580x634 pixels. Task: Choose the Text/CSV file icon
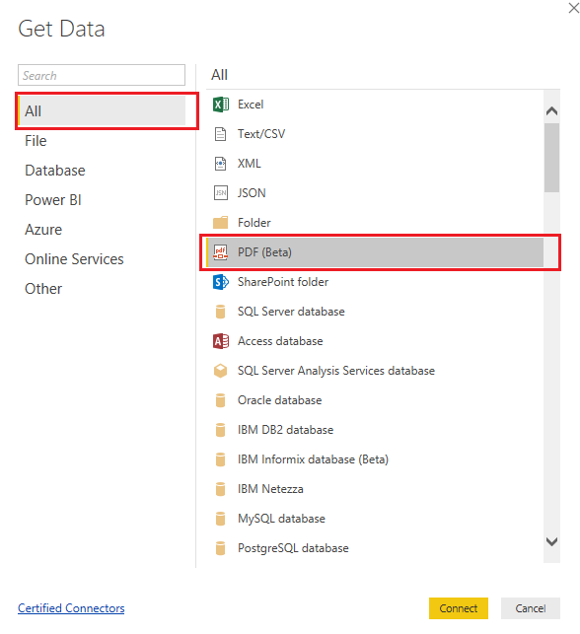click(220, 134)
